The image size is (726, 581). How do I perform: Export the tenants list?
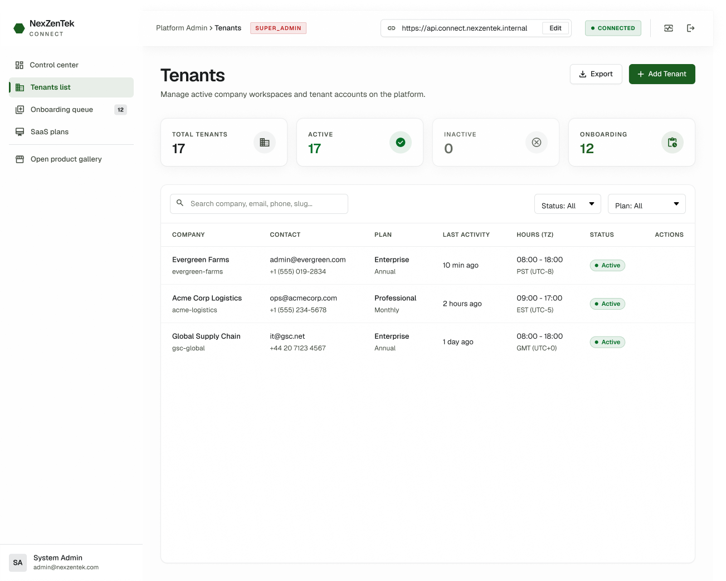(x=596, y=74)
